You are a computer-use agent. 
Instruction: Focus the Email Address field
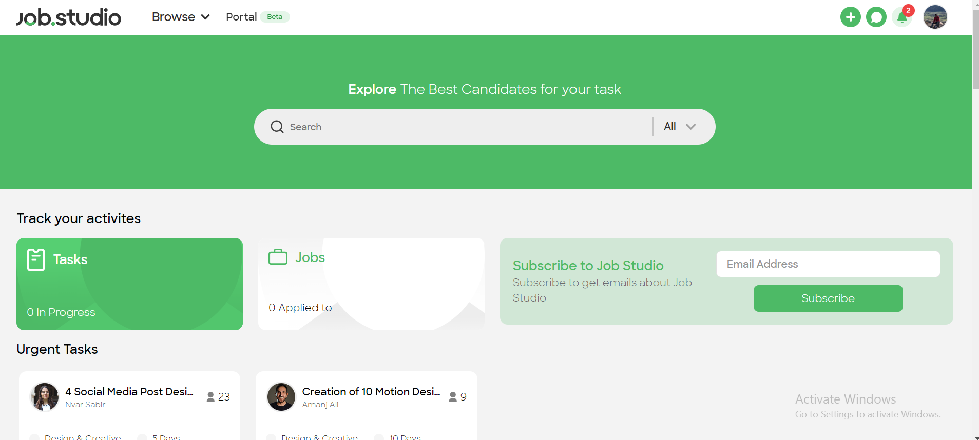click(828, 264)
